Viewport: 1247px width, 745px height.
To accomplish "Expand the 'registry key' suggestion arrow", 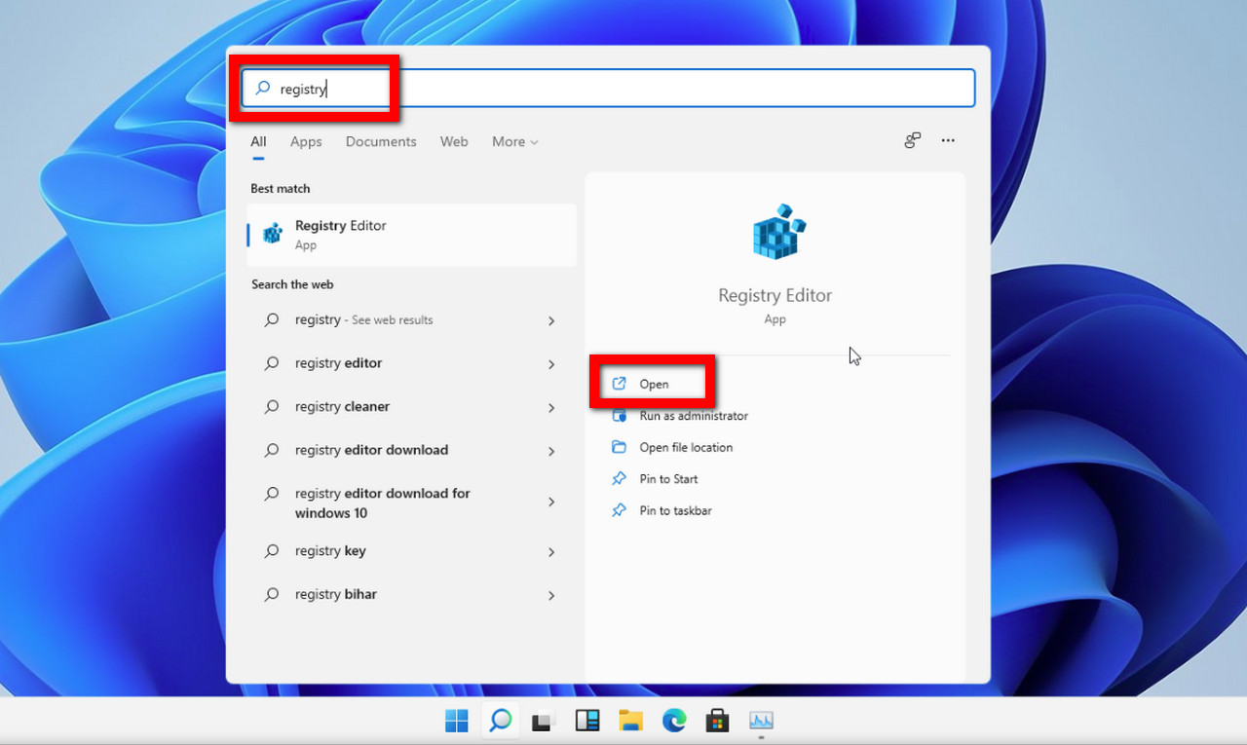I will (x=551, y=552).
